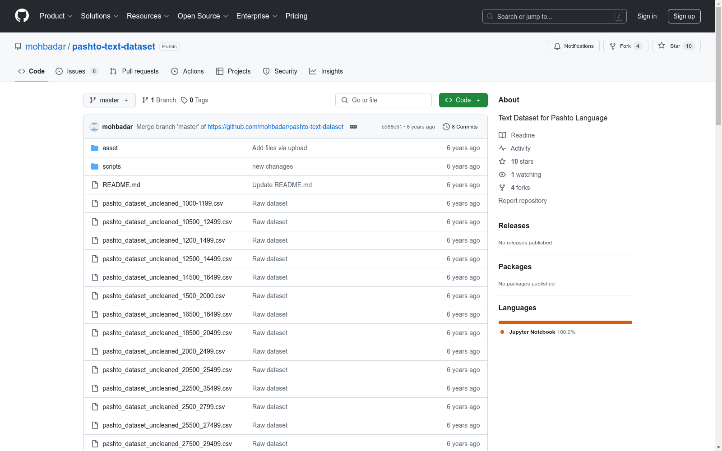This screenshot has width=722, height=451.
Task: Open pashto_dataset_uncleaned_25500_27499.csv file
Action: tap(167, 425)
